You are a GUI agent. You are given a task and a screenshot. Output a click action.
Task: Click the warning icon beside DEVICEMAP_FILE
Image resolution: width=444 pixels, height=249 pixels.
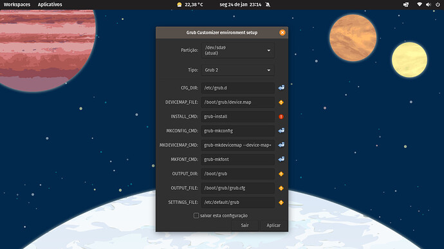pyautogui.click(x=281, y=102)
